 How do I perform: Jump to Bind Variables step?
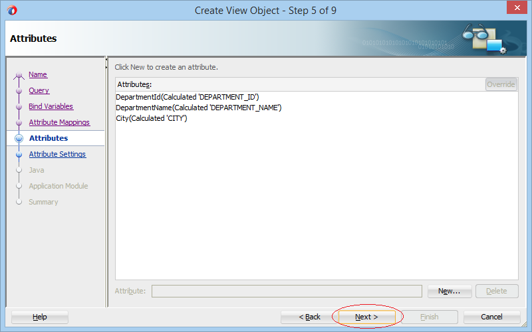tap(51, 106)
